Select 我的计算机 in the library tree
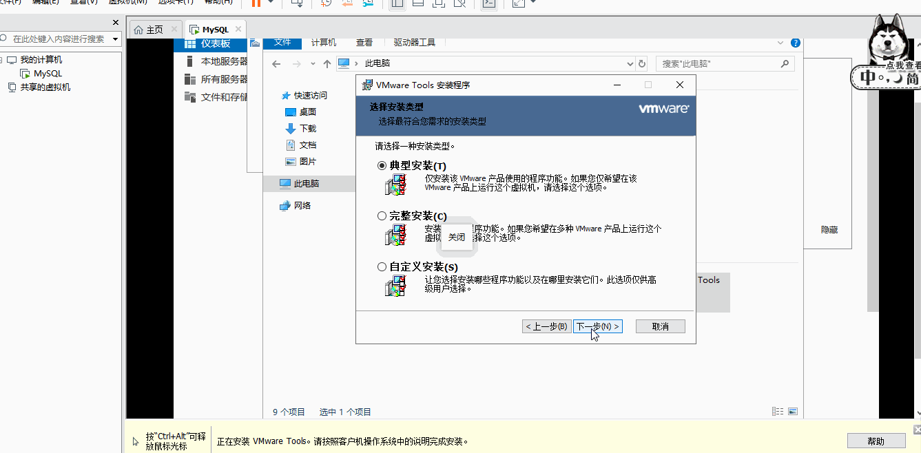The width and height of the screenshot is (921, 453). (x=41, y=60)
